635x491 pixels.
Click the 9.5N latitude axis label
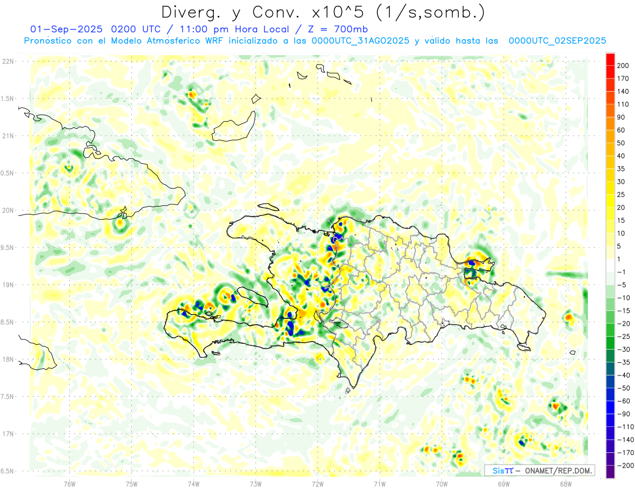click(7, 247)
